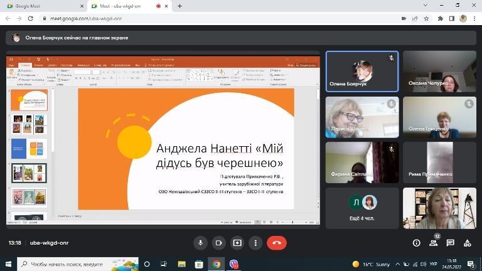Screen dimensions: 482x271
Task: Click first slide thumbnail in shared PowerPoint
Action: [x=29, y=100]
